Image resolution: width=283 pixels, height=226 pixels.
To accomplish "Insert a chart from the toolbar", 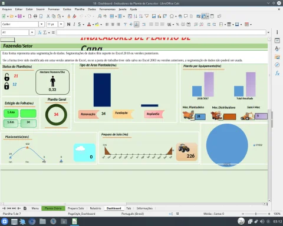I will pyautogui.click(x=159, y=16).
